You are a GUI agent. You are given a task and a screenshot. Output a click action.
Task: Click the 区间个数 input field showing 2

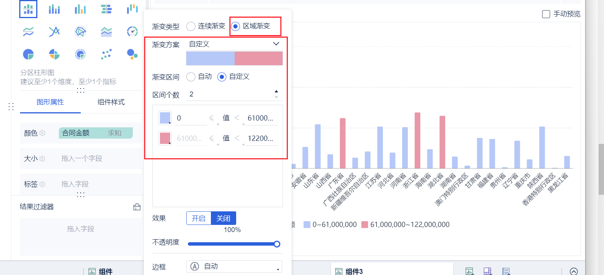(x=229, y=94)
